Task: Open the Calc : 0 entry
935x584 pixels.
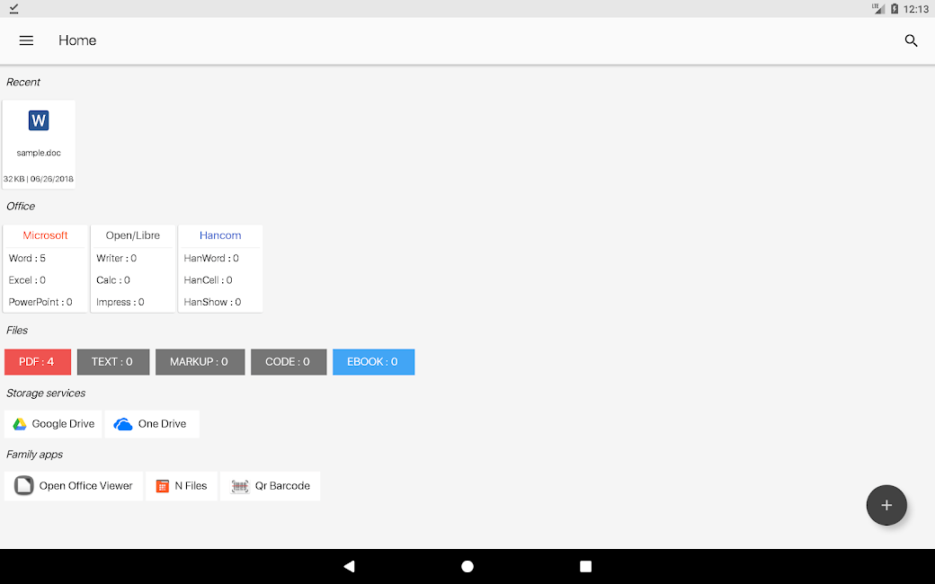Action: pos(113,280)
